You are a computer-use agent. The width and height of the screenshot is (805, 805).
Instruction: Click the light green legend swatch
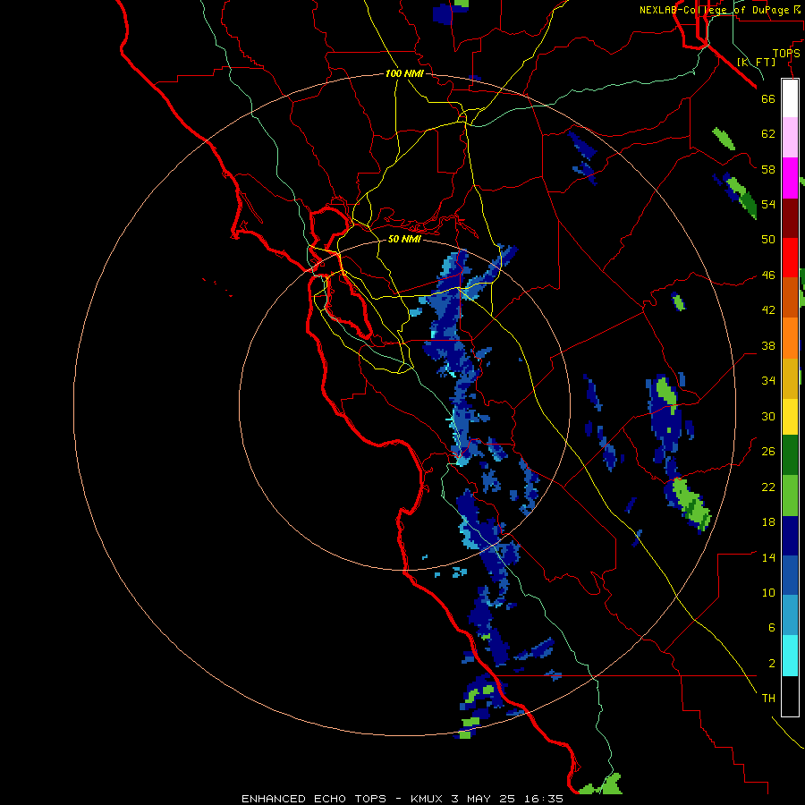coord(790,496)
